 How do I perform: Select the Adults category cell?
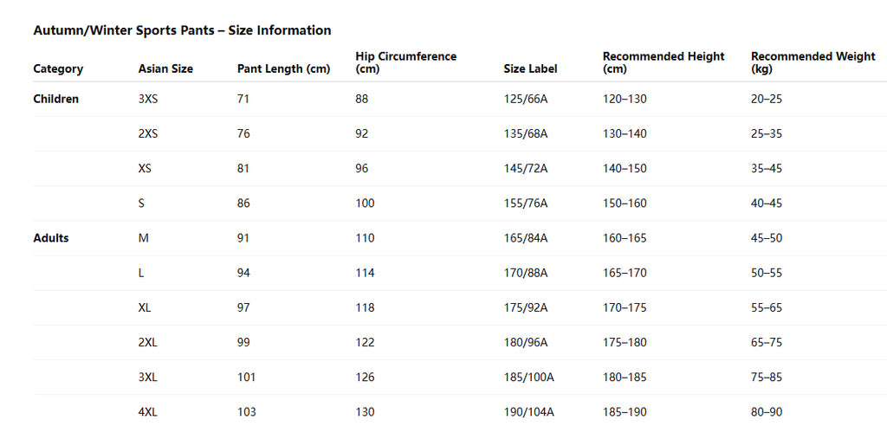coord(51,238)
